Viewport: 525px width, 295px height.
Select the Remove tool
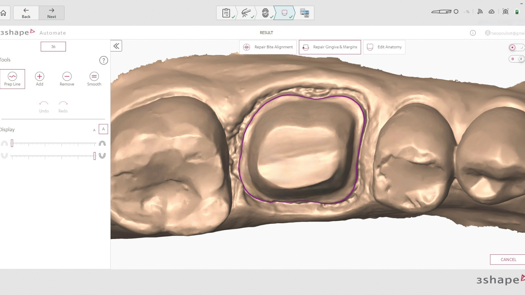[67, 79]
